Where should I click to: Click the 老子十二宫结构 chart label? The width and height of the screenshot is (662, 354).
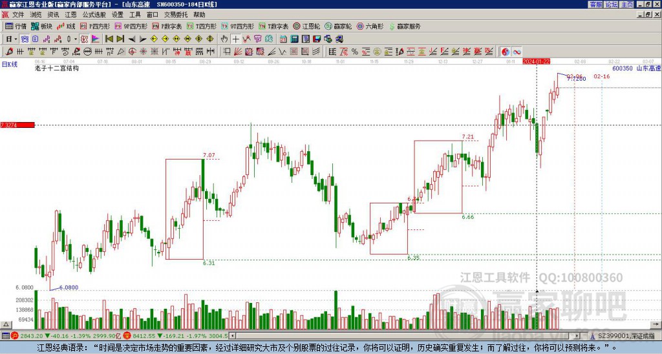point(57,68)
